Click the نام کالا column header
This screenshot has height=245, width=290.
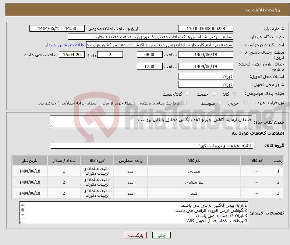194,161
